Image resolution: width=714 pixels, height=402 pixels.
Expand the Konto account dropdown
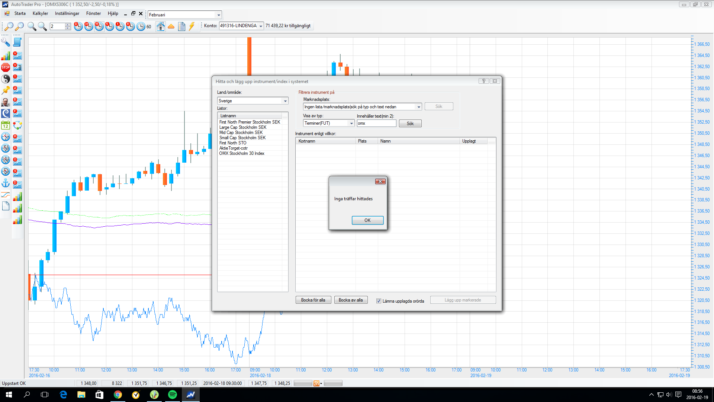pyautogui.click(x=261, y=26)
